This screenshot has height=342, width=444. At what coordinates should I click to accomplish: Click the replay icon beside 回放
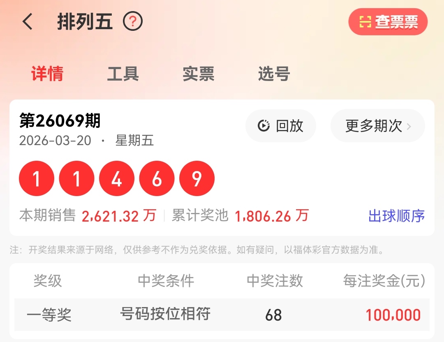[264, 126]
